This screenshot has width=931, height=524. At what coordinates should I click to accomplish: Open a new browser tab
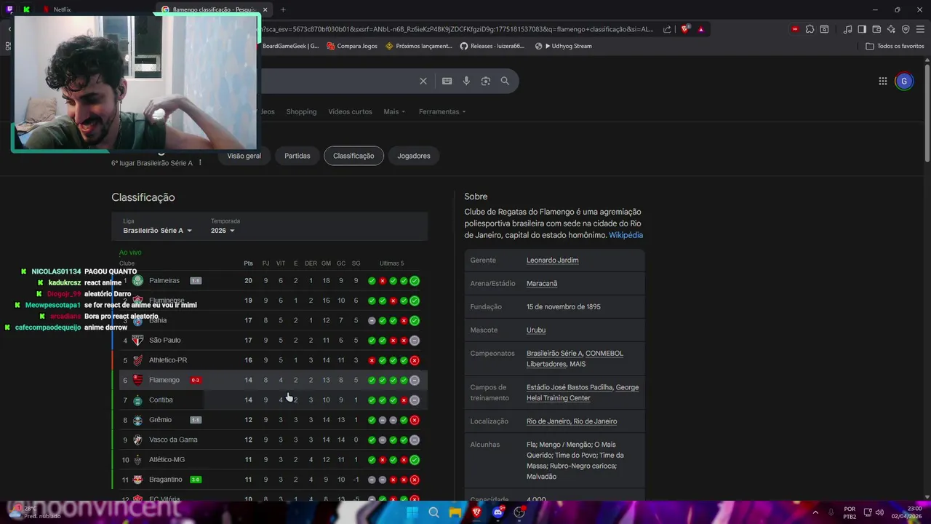pos(283,9)
